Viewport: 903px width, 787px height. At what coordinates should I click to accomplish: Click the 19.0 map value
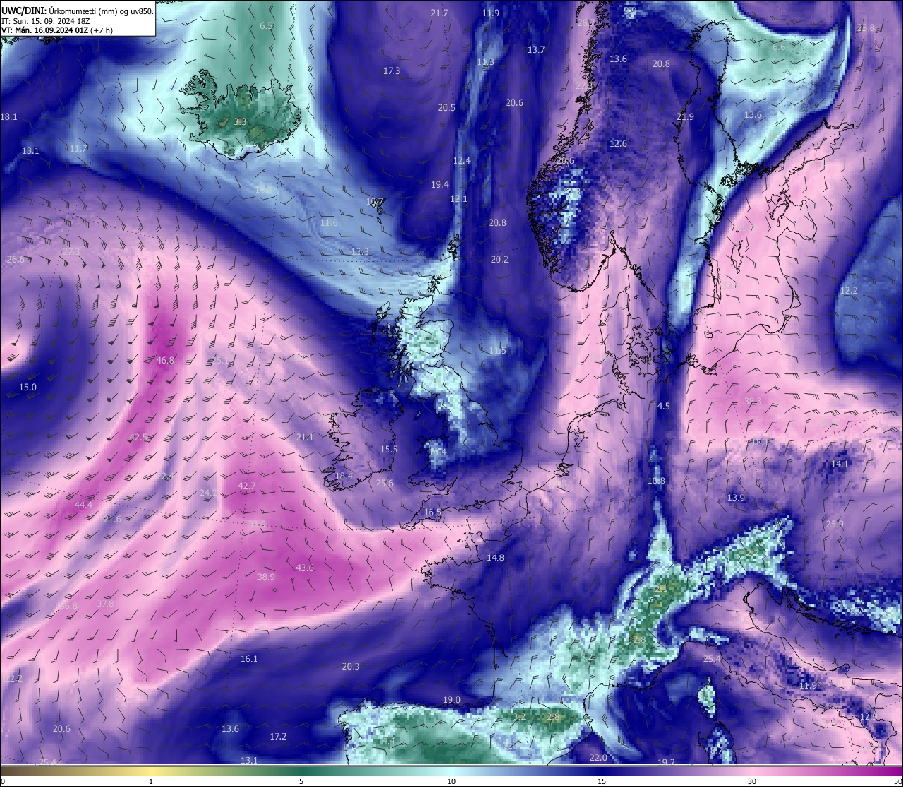451,699
